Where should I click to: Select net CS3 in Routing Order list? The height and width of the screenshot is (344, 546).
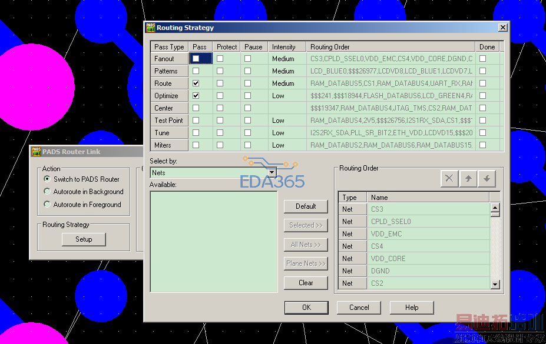point(428,209)
